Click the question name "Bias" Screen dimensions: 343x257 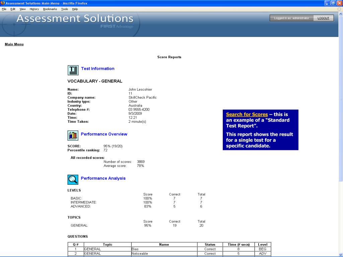tap(135, 249)
